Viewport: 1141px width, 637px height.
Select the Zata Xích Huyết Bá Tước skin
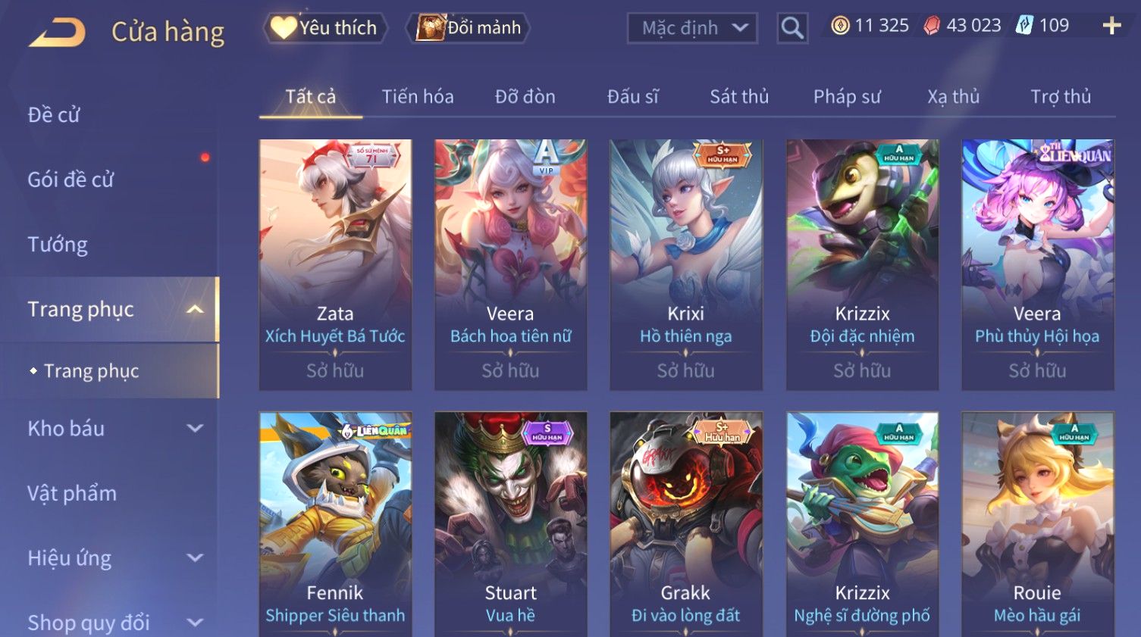pyautogui.click(x=335, y=264)
